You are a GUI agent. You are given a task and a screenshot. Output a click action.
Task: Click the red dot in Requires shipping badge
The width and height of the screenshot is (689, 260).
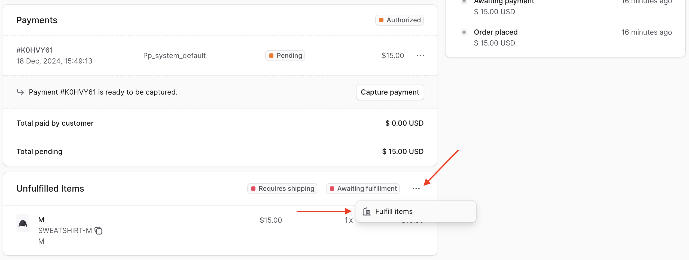253,188
